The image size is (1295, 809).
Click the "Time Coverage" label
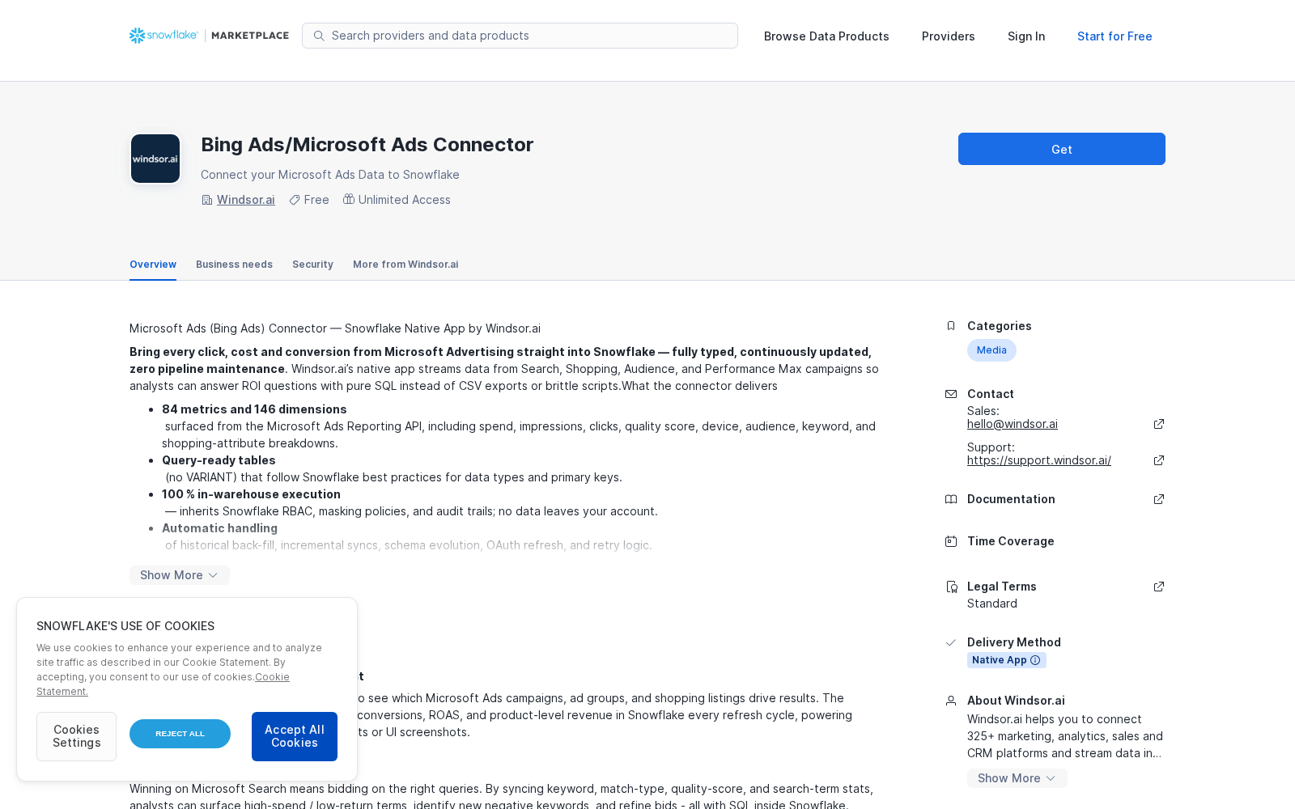[x=1011, y=541]
